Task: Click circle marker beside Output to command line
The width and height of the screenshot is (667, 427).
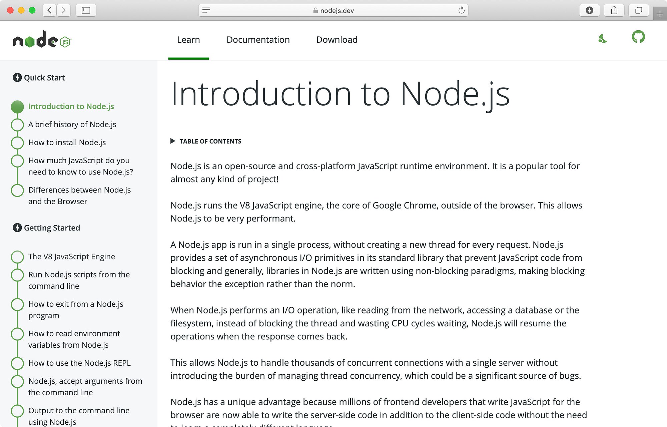Action: pos(17,411)
